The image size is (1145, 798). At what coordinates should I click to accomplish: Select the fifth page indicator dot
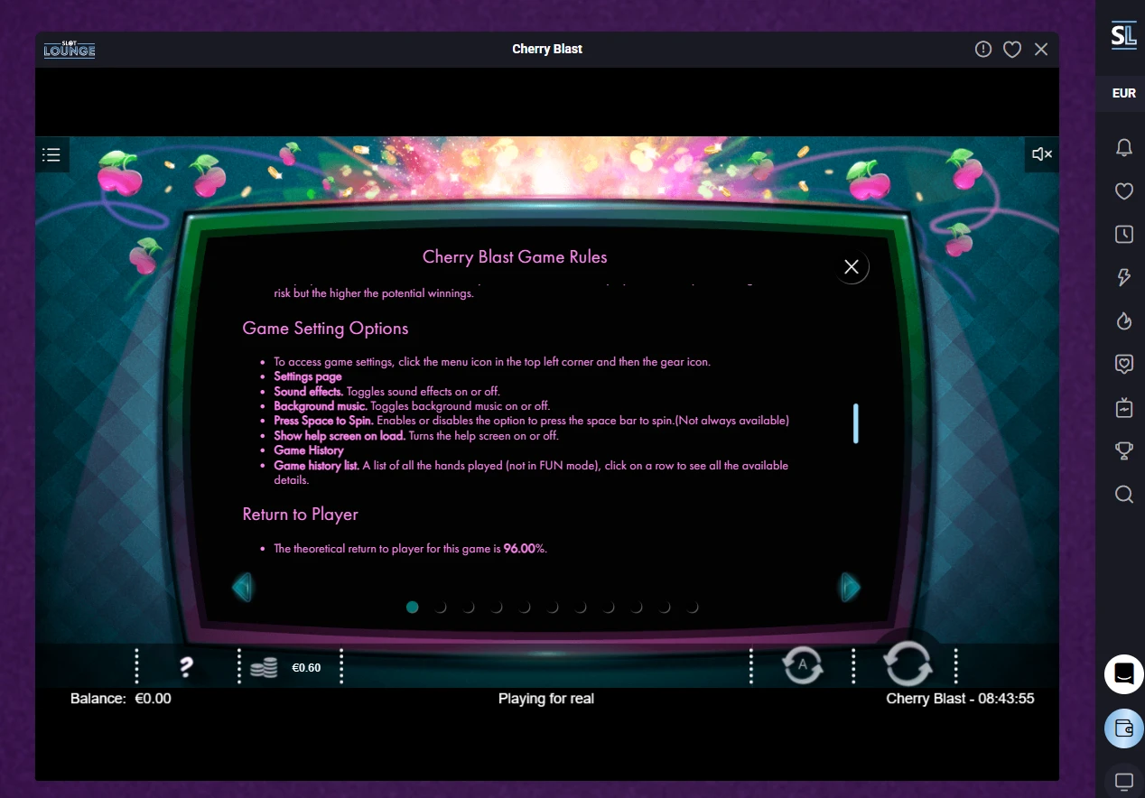click(525, 608)
